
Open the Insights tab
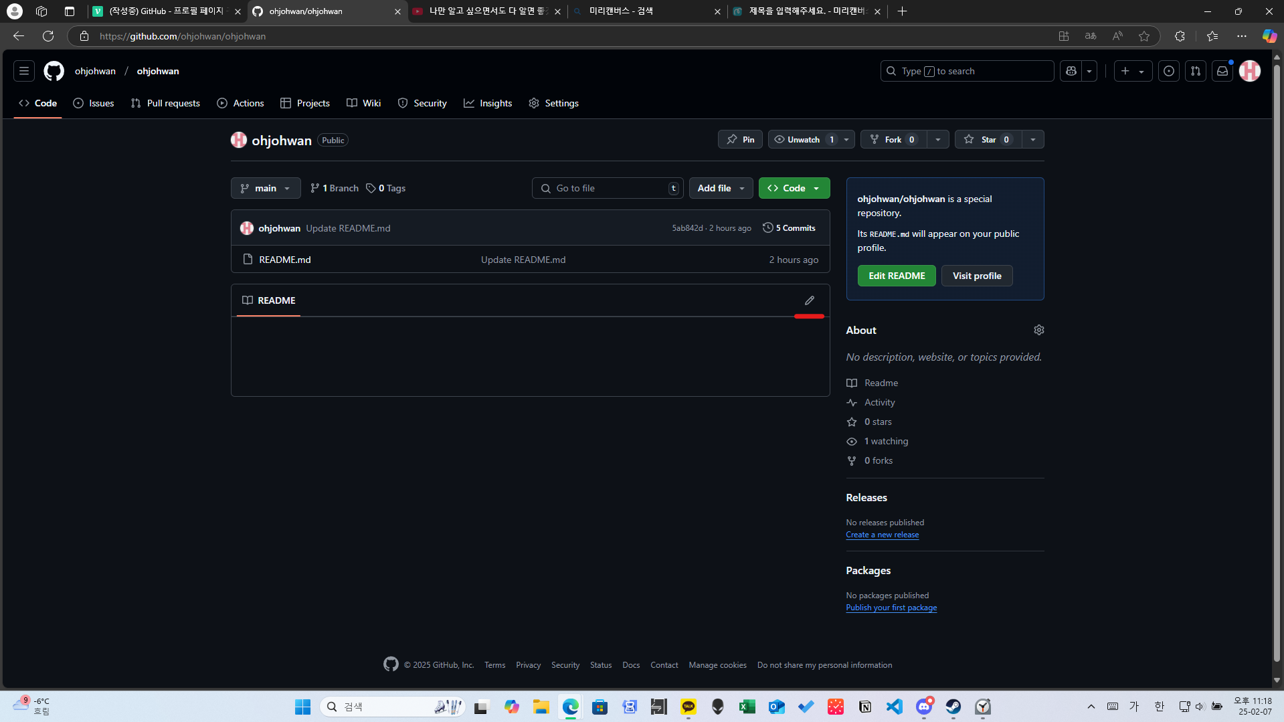pyautogui.click(x=488, y=103)
